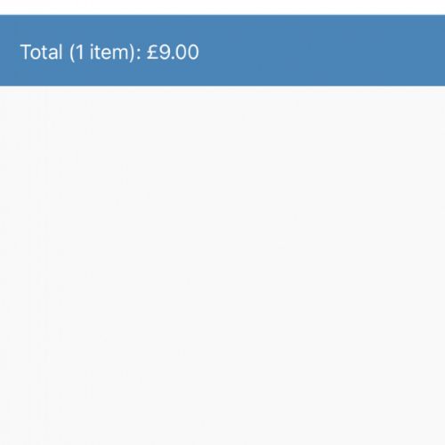The height and width of the screenshot is (445, 445).
Task: Tap the blue banner right of the price
Action: click(322, 53)
